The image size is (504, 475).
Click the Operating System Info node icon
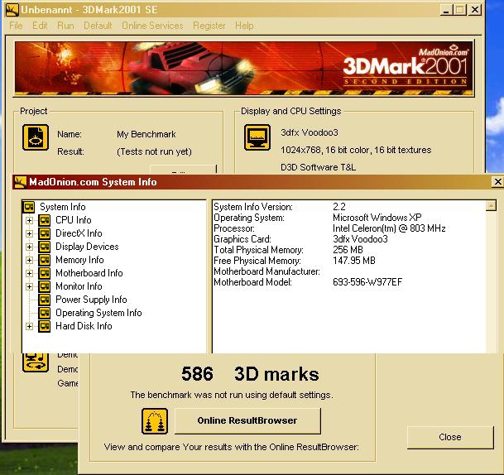45,313
